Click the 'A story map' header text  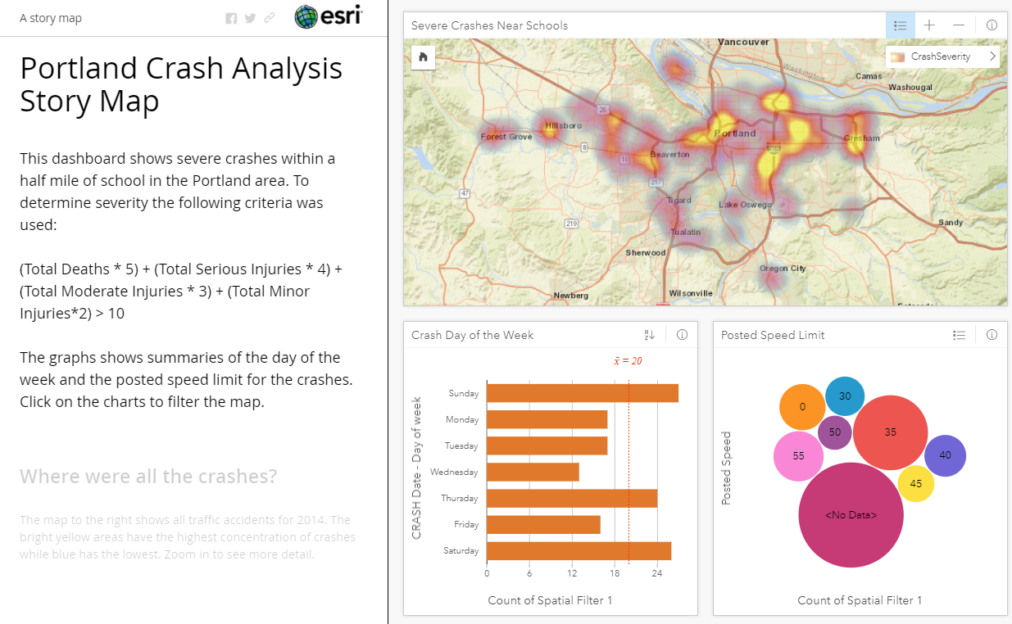(x=51, y=18)
